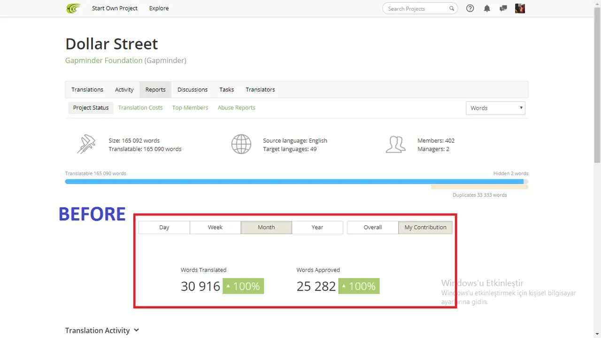Select the Day period toggle

[164, 227]
